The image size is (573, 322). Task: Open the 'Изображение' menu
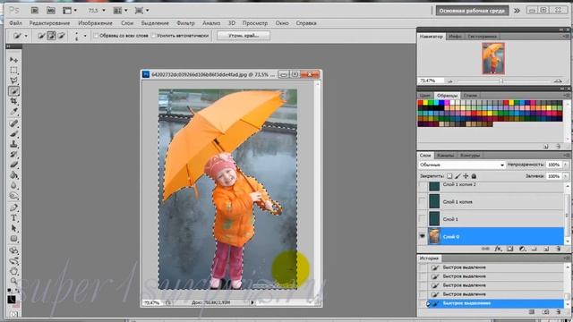[x=96, y=23]
